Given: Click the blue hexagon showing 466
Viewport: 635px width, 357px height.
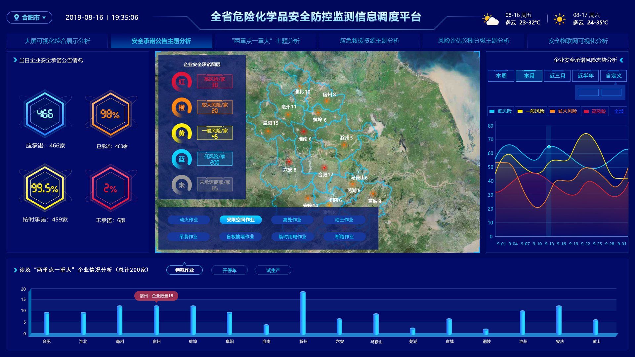Looking at the screenshot, I should 45,114.
